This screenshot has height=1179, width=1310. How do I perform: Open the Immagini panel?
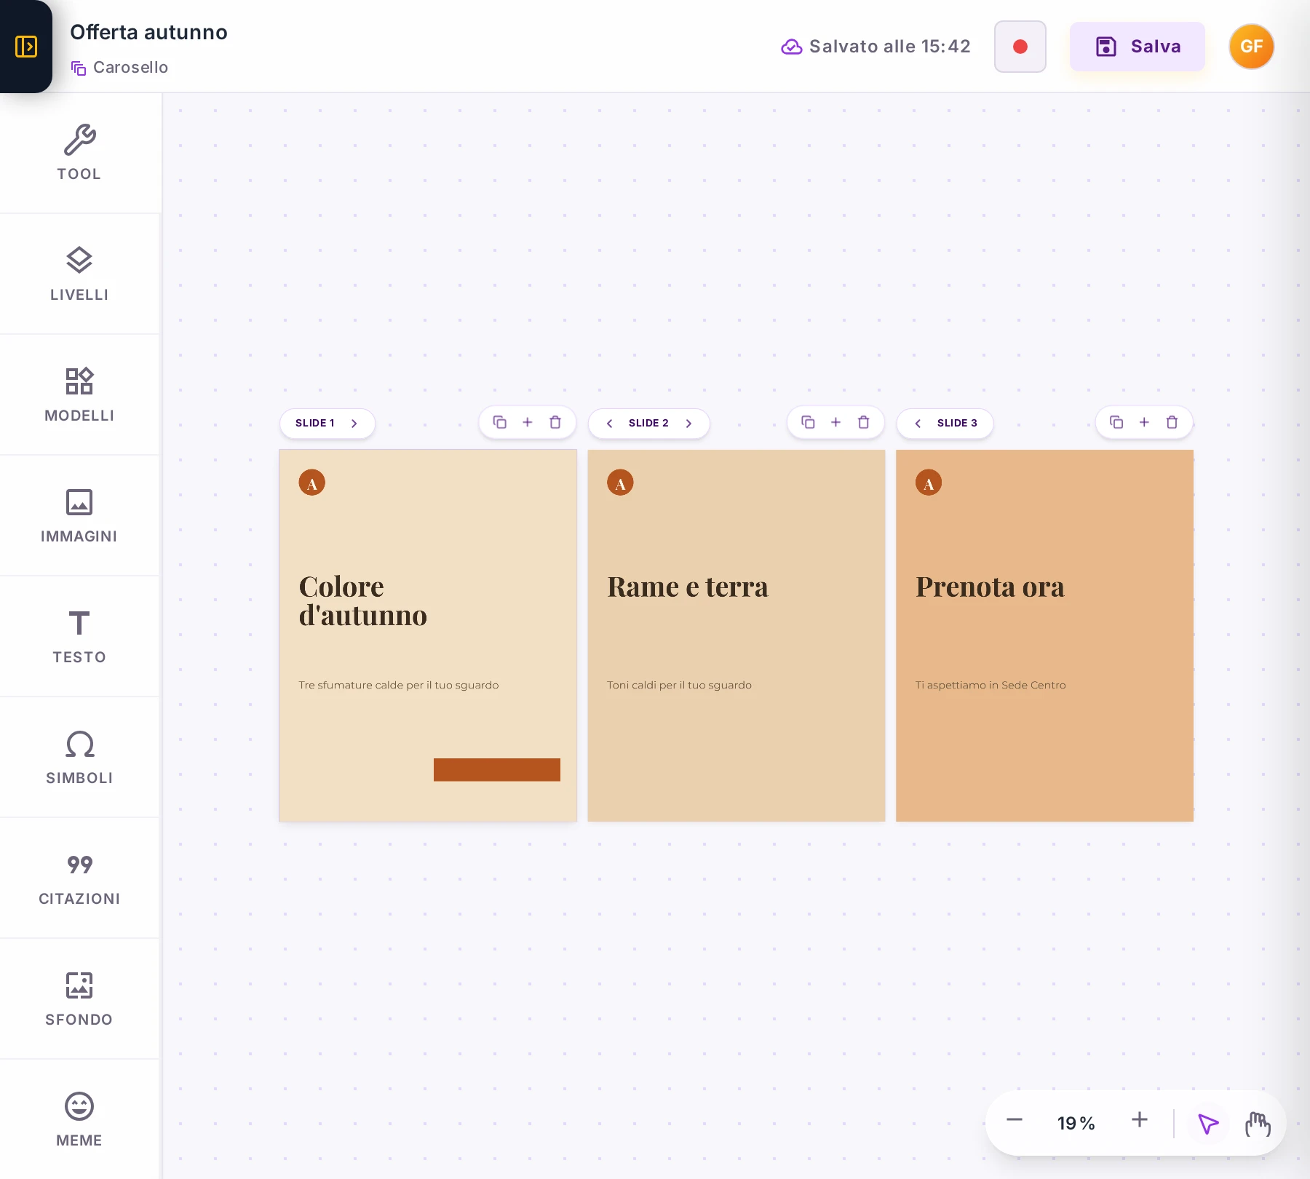79,515
